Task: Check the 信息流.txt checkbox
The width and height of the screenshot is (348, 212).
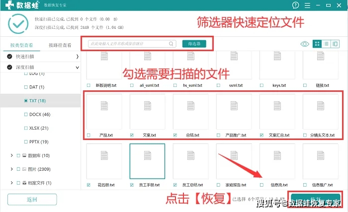Action: (x=261, y=185)
